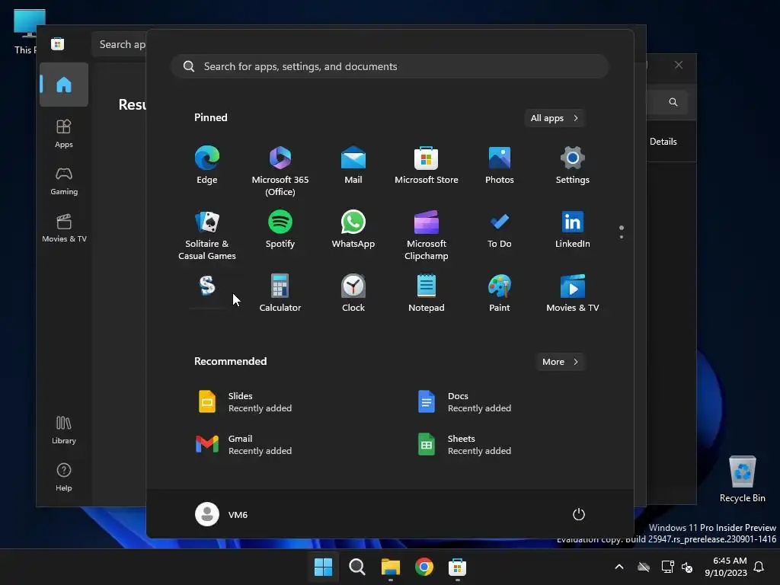This screenshot has width=780, height=585.
Task: Open Library in Microsoft Store sidebar
Action: tap(64, 430)
